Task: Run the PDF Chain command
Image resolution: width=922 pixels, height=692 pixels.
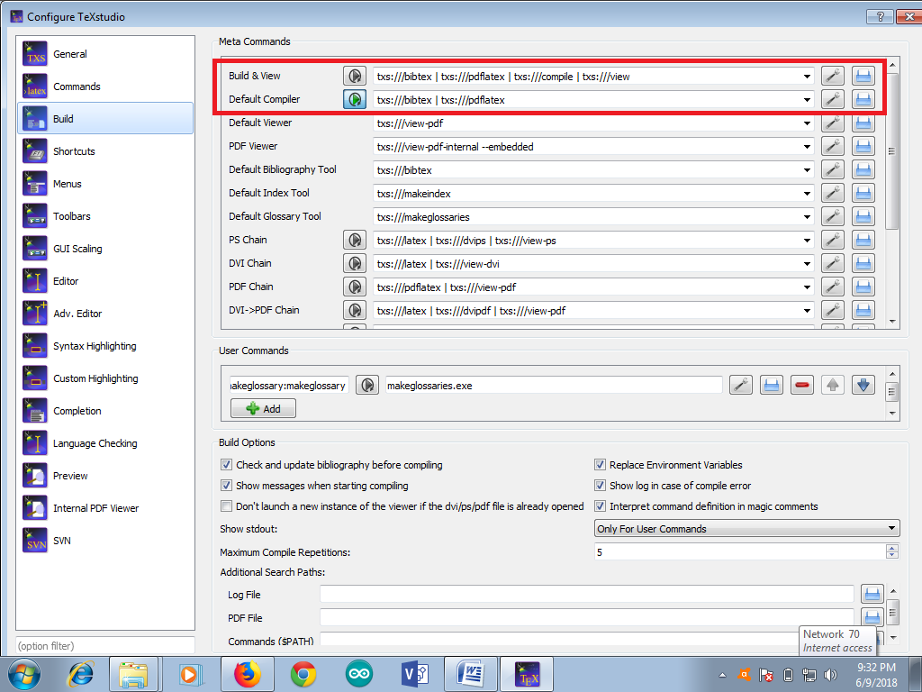Action: coord(355,287)
